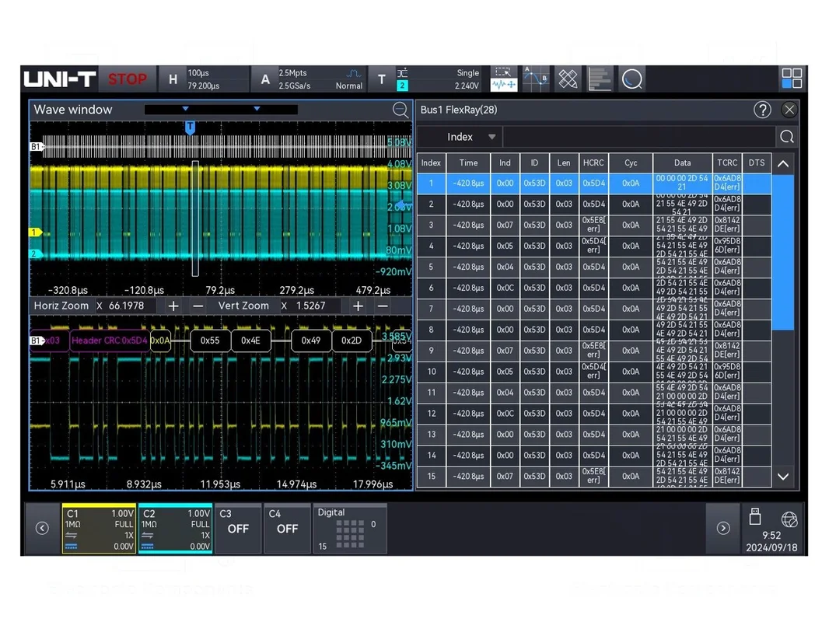The image size is (829, 622).
Task: Open the H horizontal timebase menu
Action: pos(173,79)
